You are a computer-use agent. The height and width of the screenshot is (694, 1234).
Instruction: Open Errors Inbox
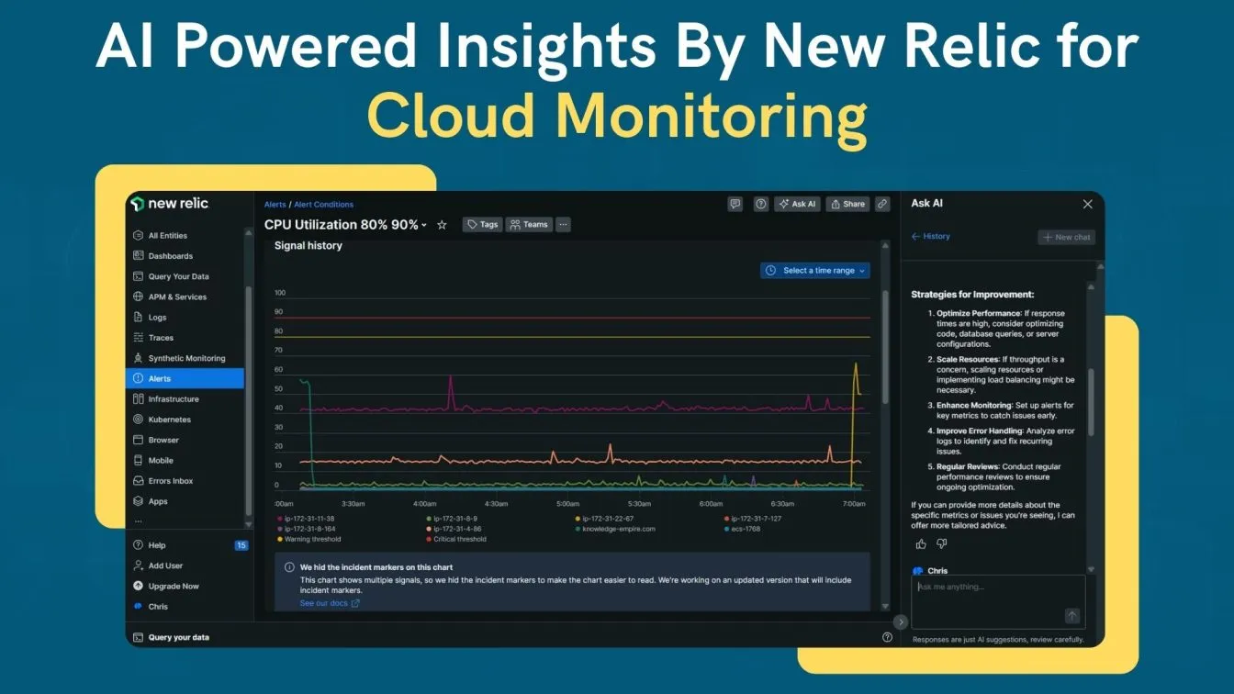click(x=163, y=481)
